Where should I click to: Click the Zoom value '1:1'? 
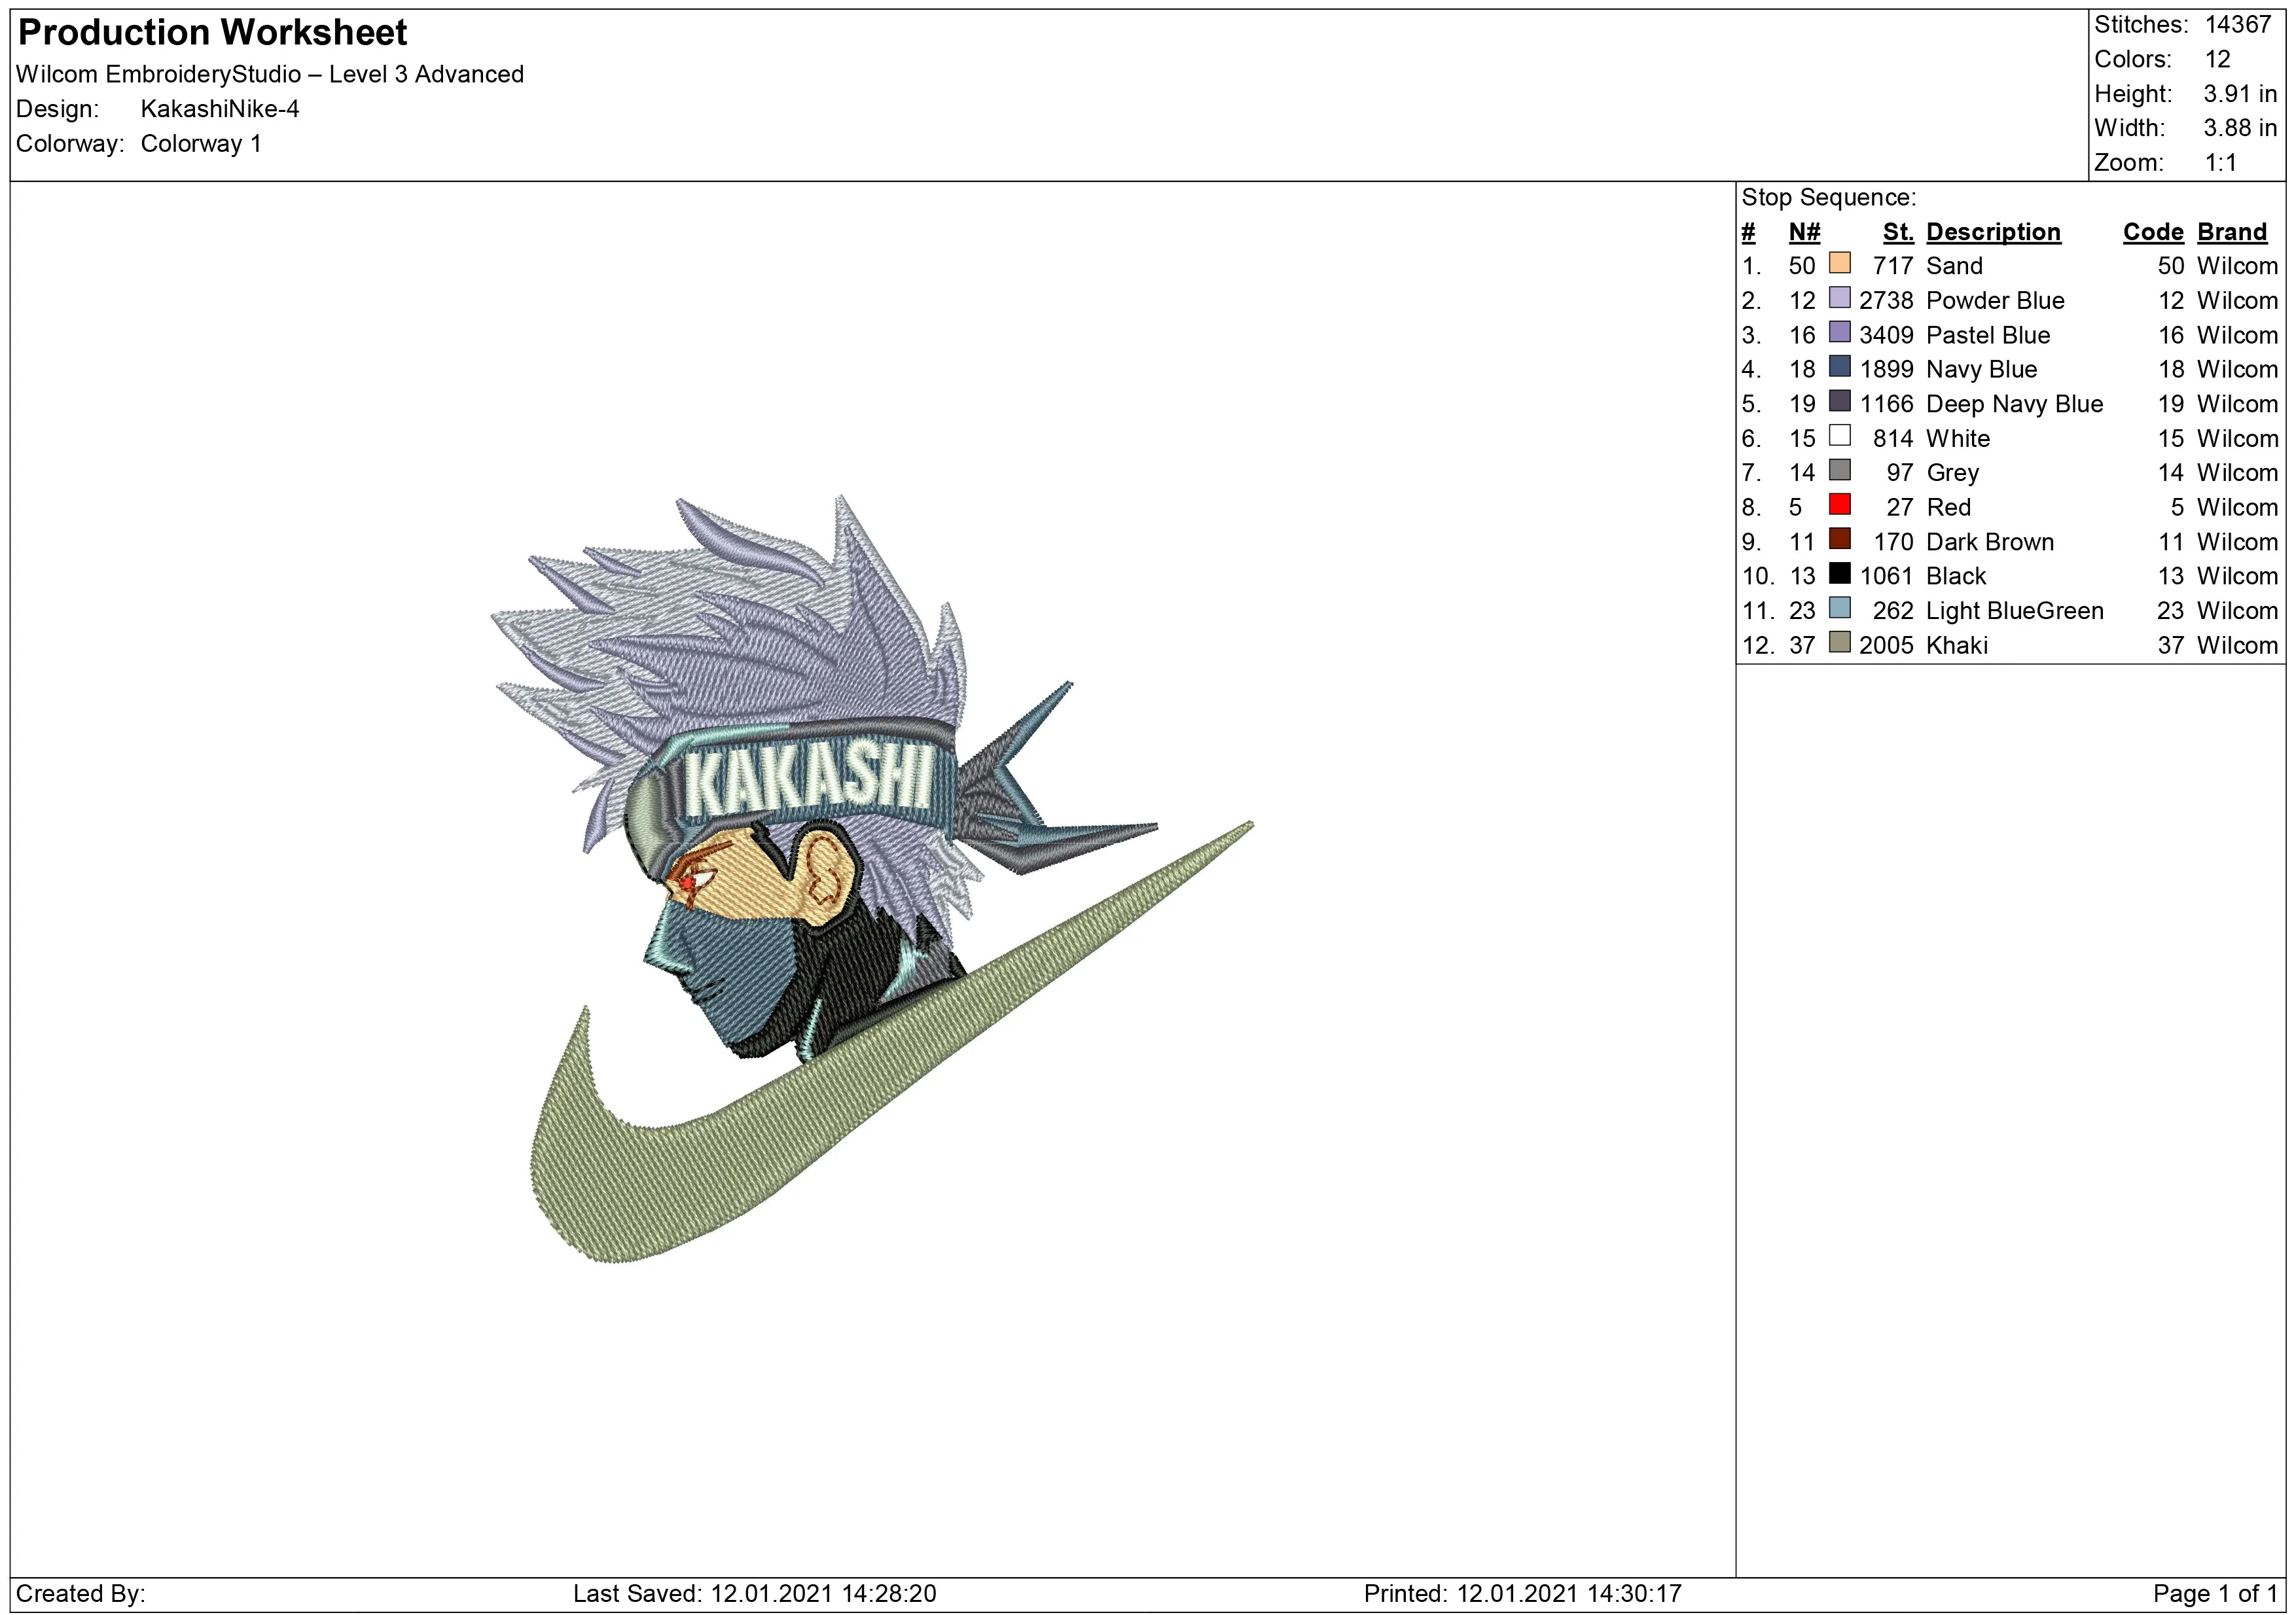tap(2220, 163)
